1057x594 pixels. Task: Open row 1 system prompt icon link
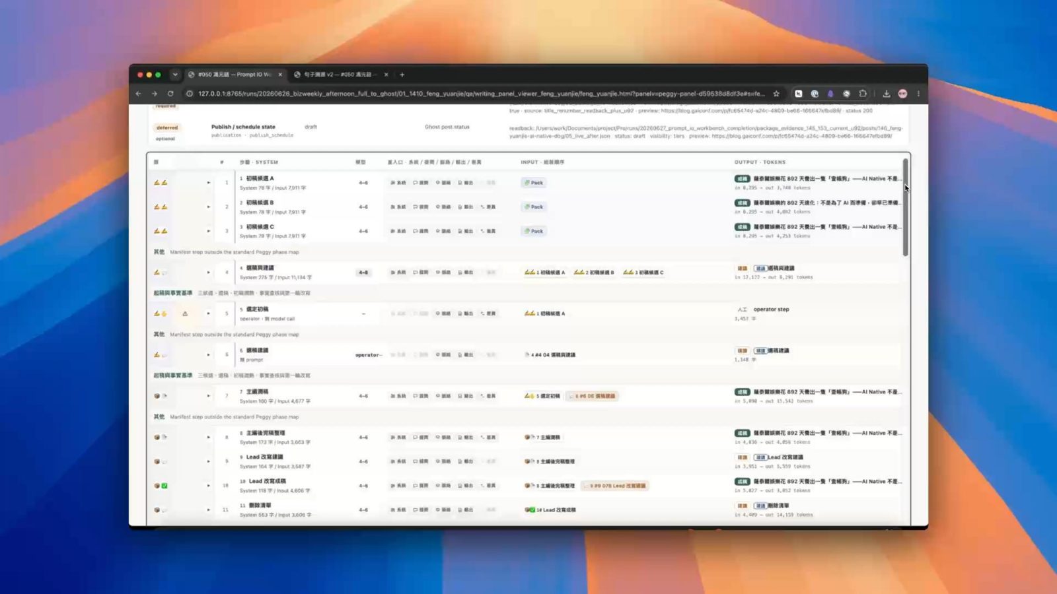398,183
